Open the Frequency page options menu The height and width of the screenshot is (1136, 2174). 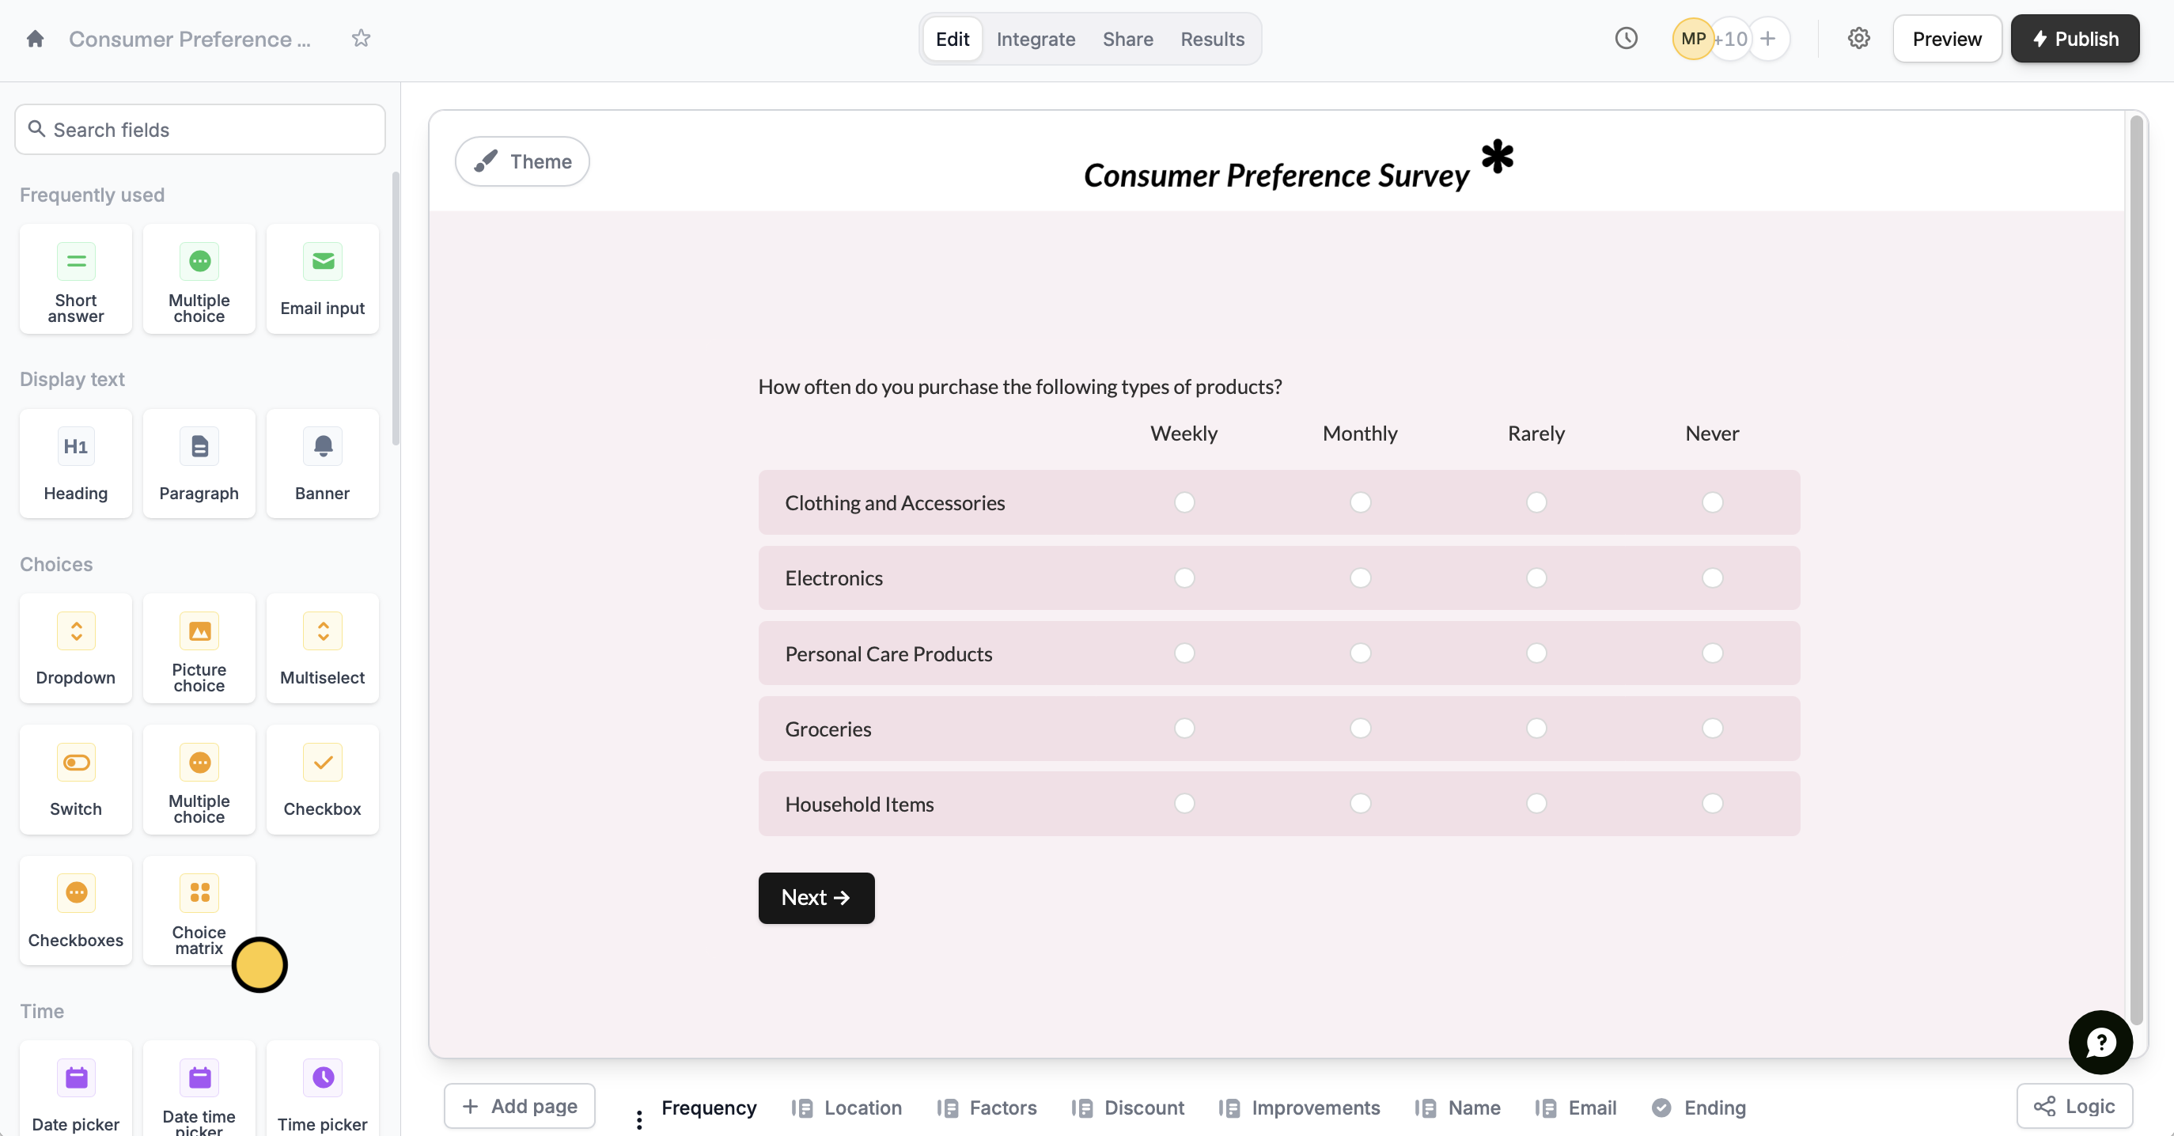[639, 1119]
